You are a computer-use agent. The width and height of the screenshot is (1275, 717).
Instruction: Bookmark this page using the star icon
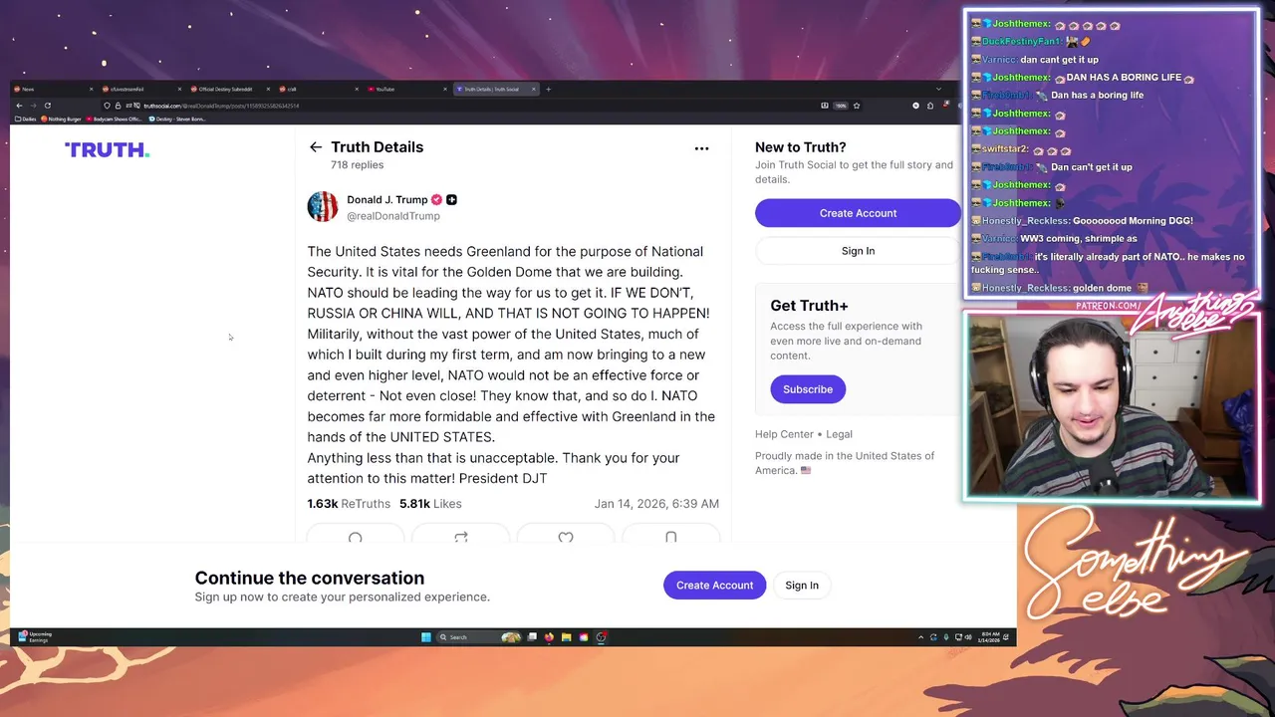tap(857, 106)
